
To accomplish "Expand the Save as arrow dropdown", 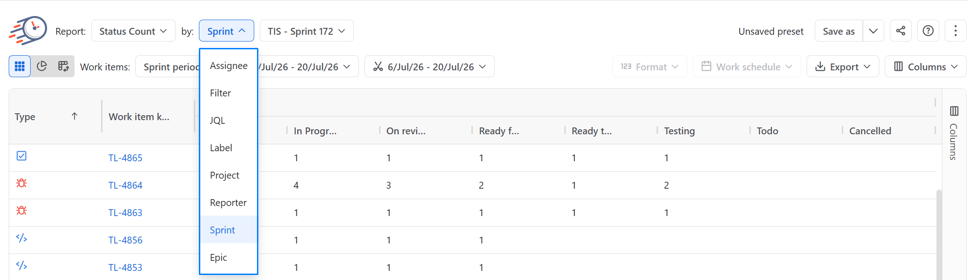I will 873,31.
